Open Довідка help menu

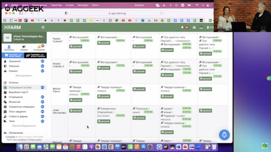point(139,5)
